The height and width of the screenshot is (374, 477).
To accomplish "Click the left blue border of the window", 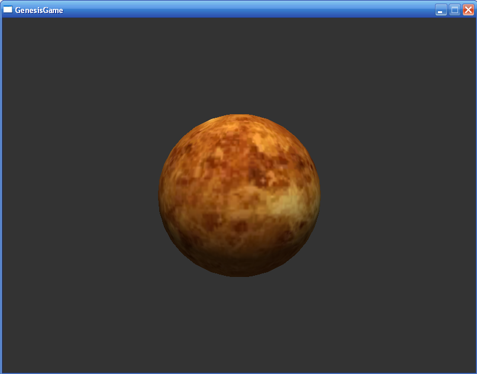I will pos(1,195).
